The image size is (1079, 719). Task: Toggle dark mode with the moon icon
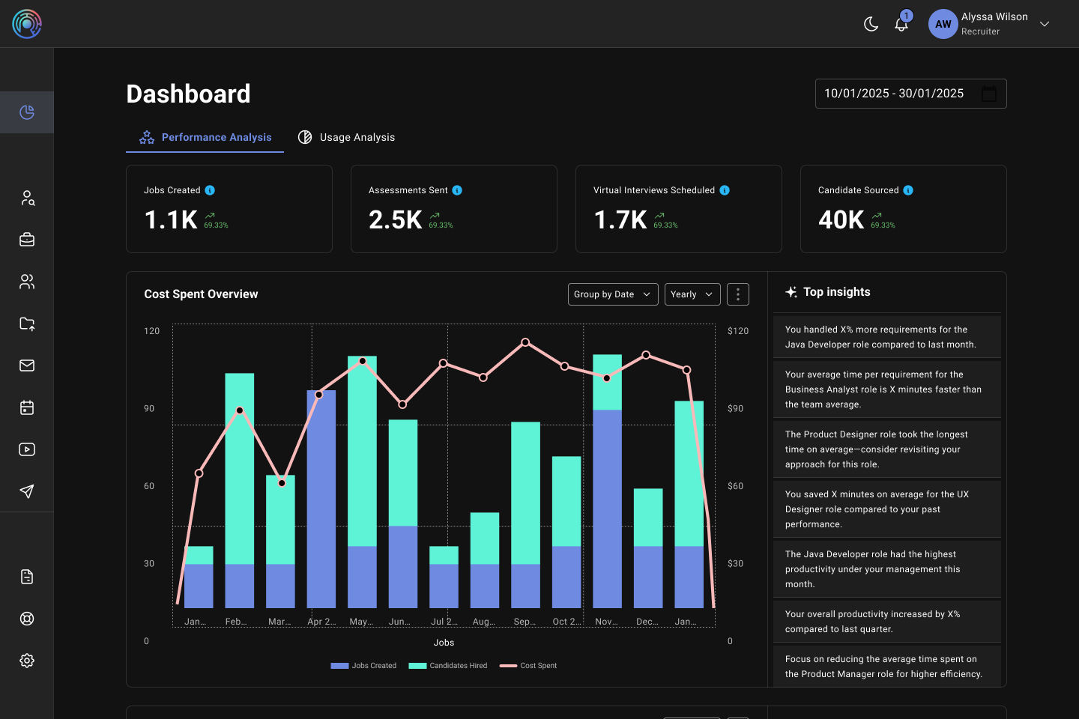tap(871, 24)
